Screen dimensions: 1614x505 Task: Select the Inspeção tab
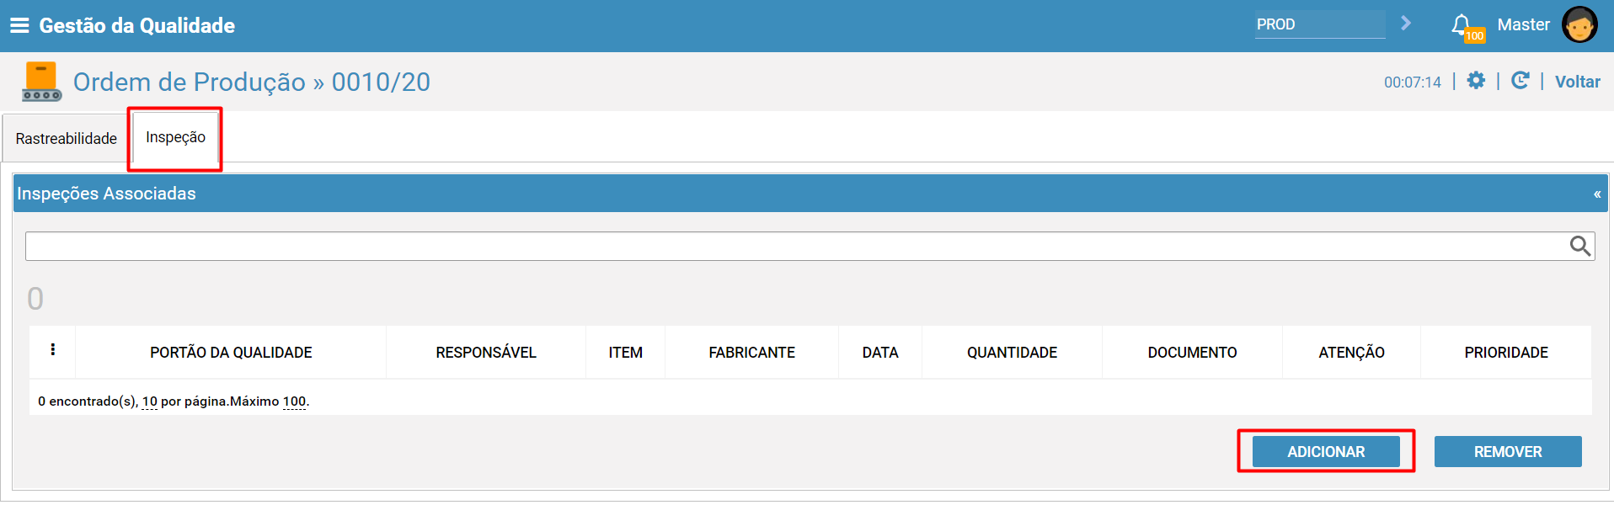[175, 137]
